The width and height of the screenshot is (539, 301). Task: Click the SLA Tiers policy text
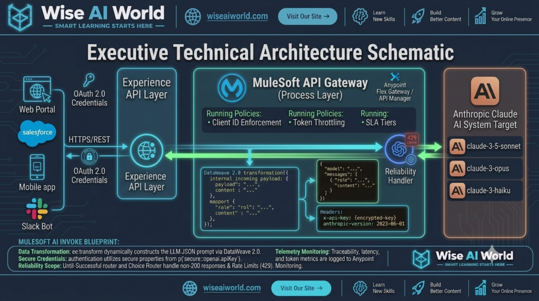tap(381, 123)
